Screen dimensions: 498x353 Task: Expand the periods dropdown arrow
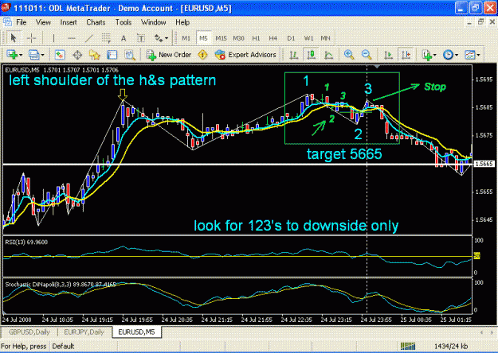point(457,55)
